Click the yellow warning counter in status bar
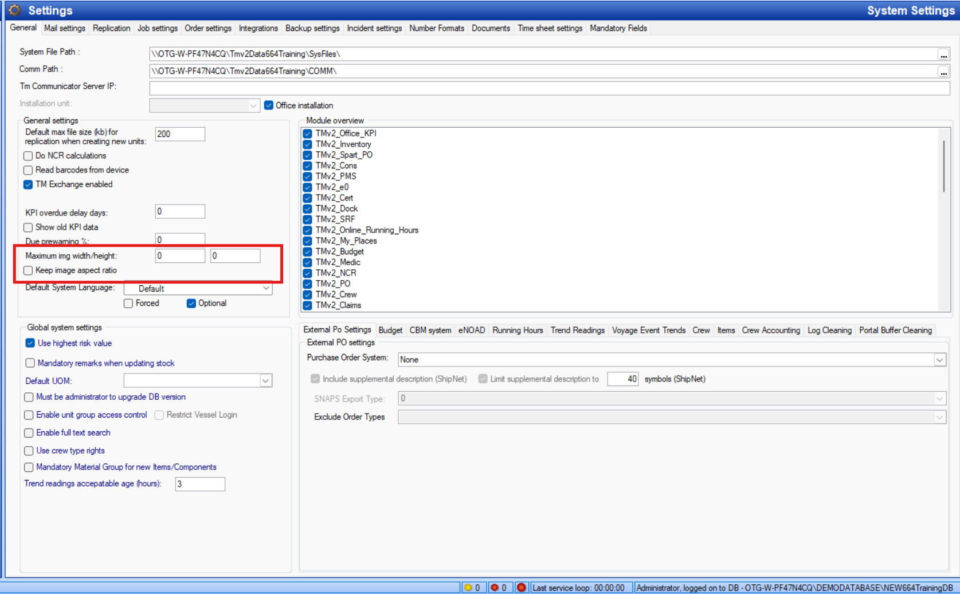Image resolution: width=960 pixels, height=594 pixels. [473, 587]
